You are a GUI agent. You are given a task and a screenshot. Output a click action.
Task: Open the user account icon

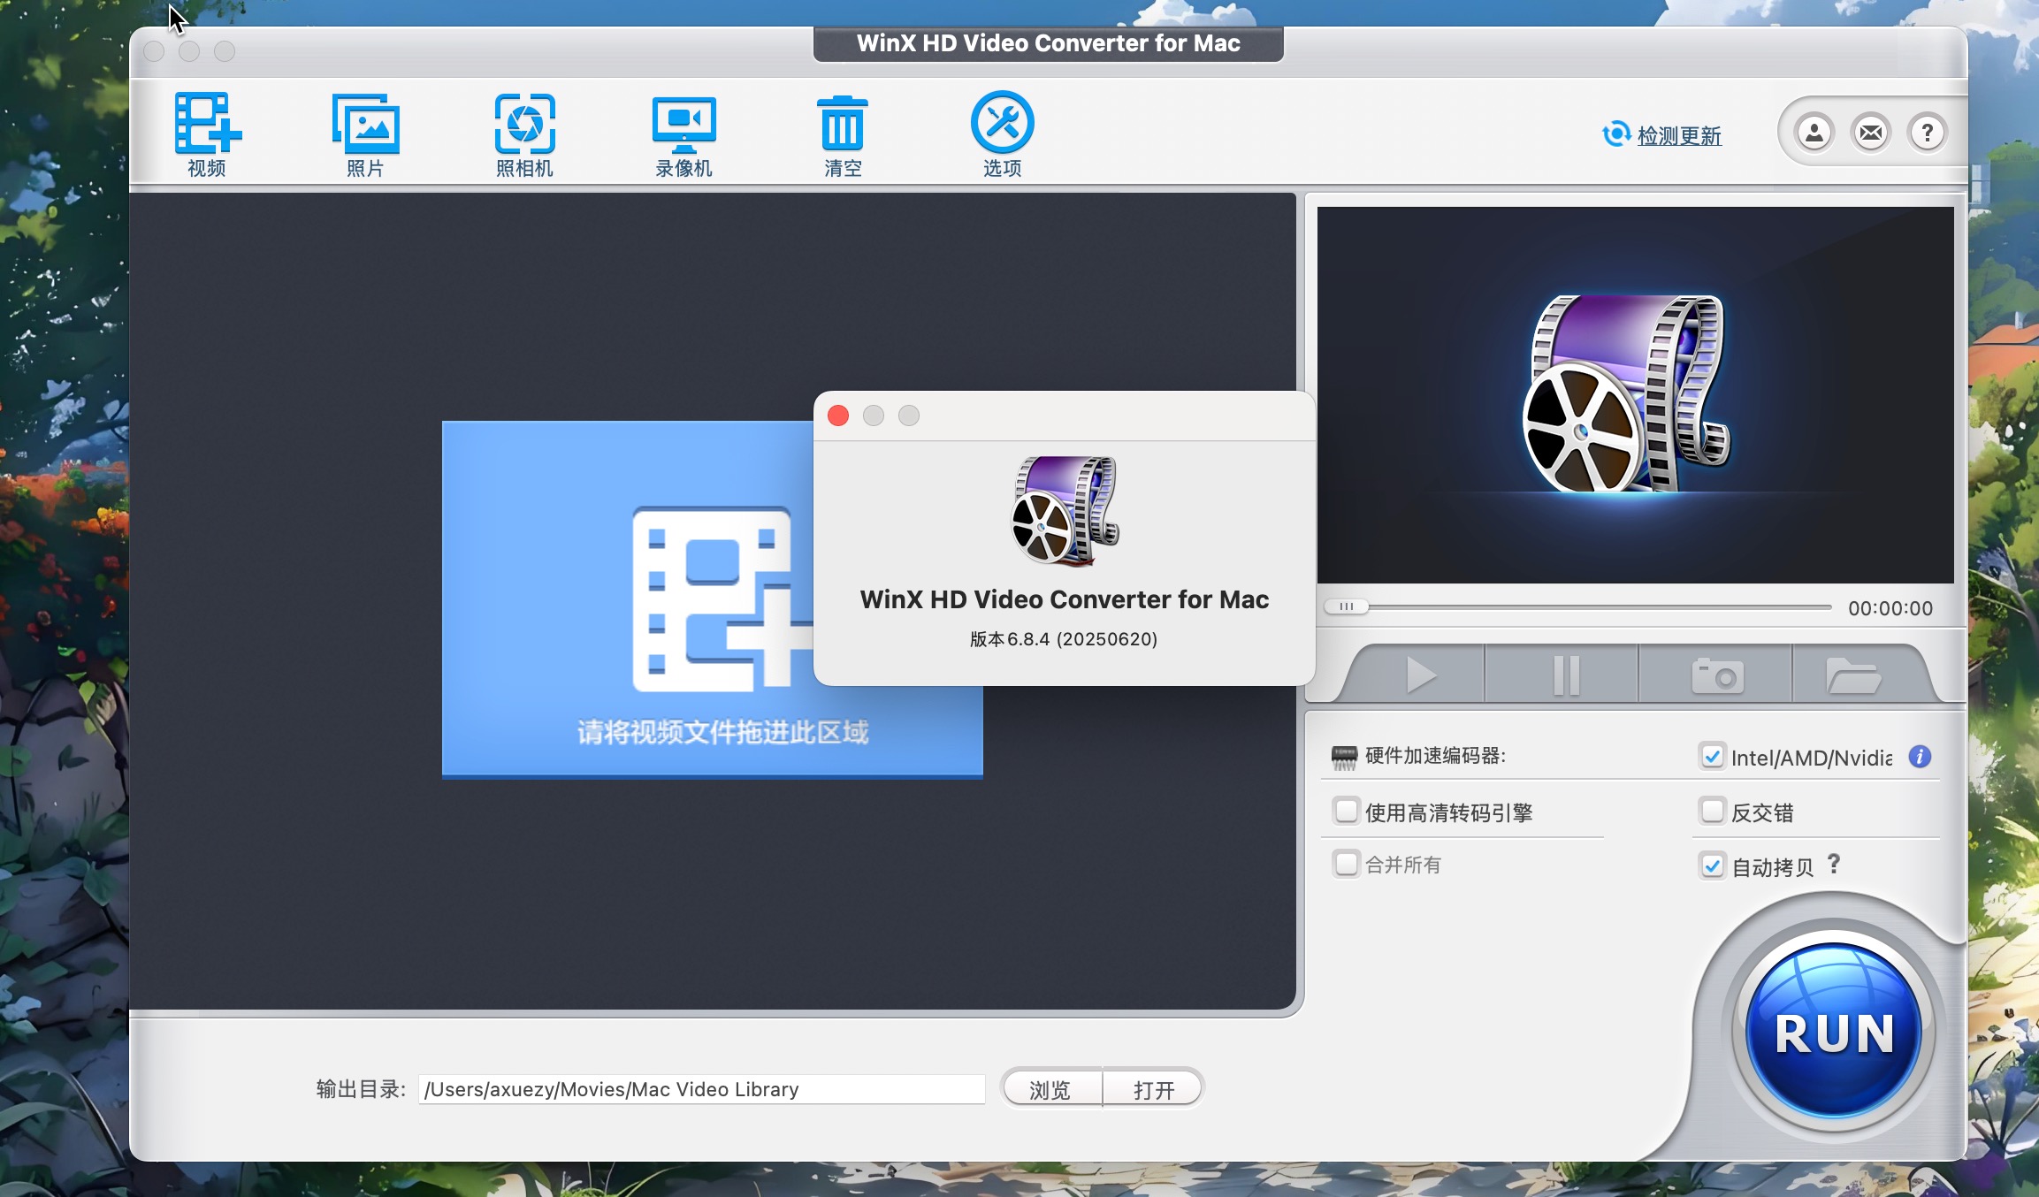(1814, 133)
